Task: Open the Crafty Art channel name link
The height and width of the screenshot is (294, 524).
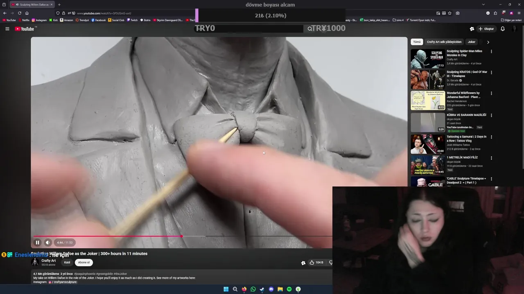Action: point(48,261)
